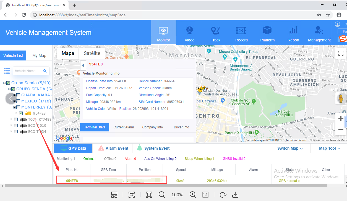Expand the MONTERREY group node
Viewport: 347px width, 201px height.
[14, 107]
